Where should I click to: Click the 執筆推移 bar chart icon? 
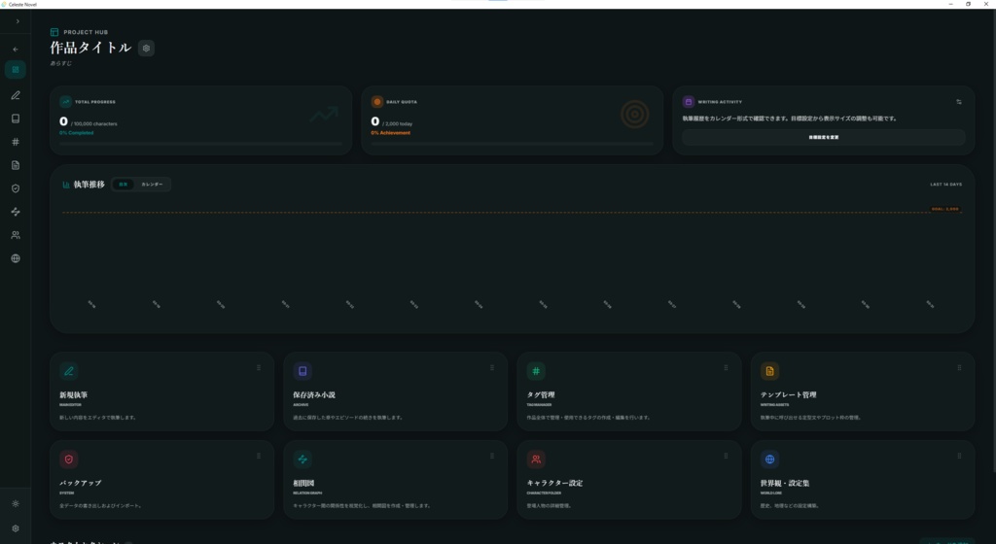[66, 185]
